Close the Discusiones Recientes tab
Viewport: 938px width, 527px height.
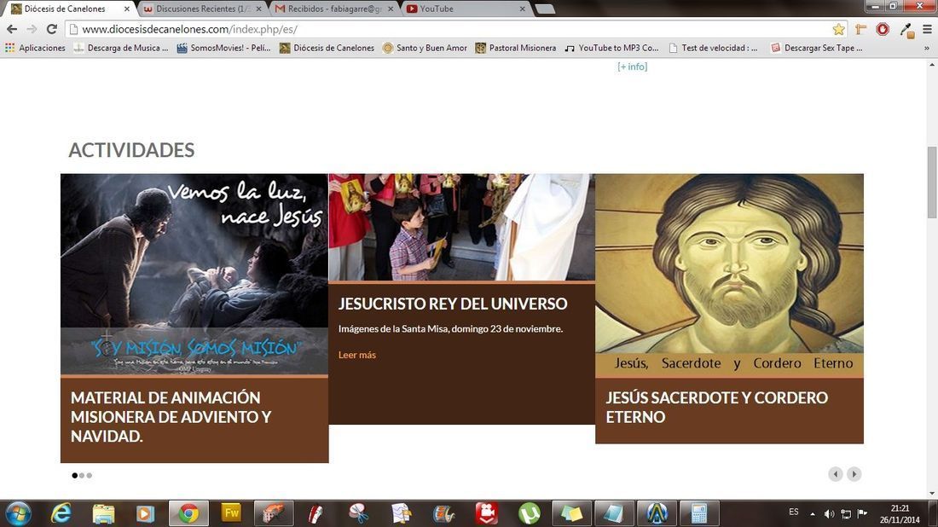tap(259, 9)
